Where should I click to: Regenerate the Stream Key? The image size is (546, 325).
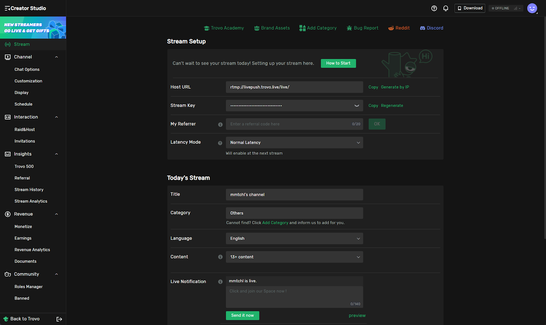pos(392,106)
